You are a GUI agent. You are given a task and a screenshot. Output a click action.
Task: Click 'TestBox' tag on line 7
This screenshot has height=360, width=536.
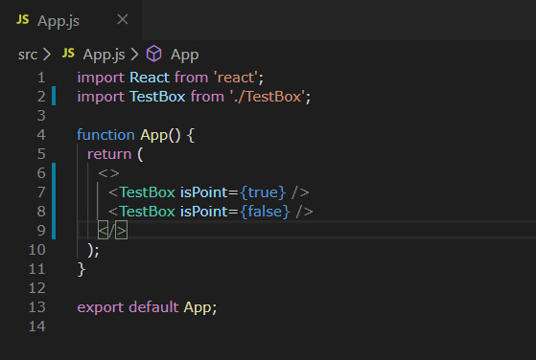pyautogui.click(x=147, y=192)
